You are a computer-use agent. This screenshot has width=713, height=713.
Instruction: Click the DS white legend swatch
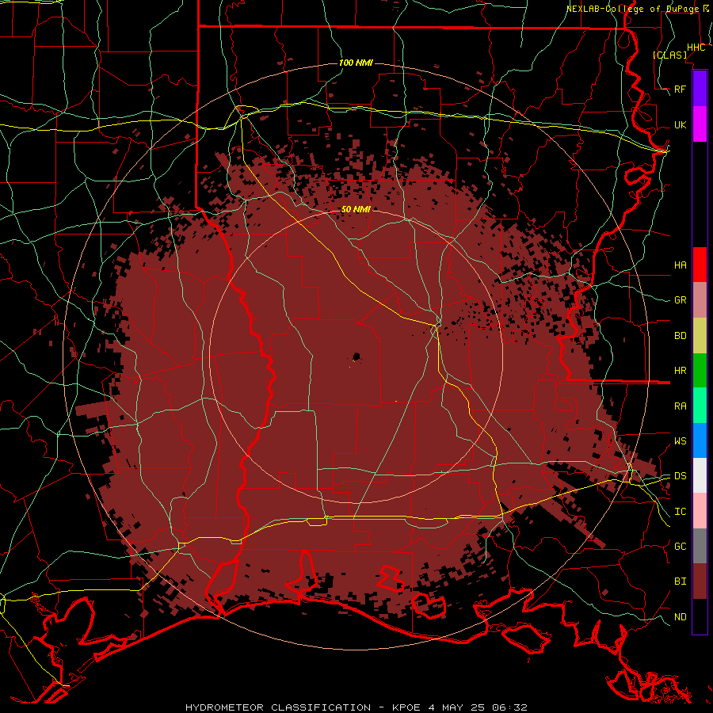(700, 475)
